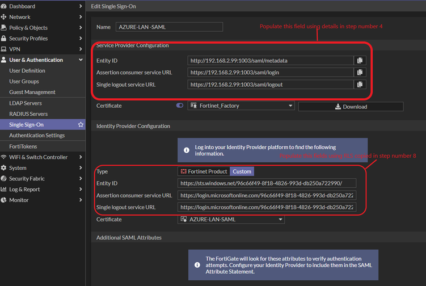Click the Fortinet_Factory certificate icon
426x286 pixels.
(193, 106)
